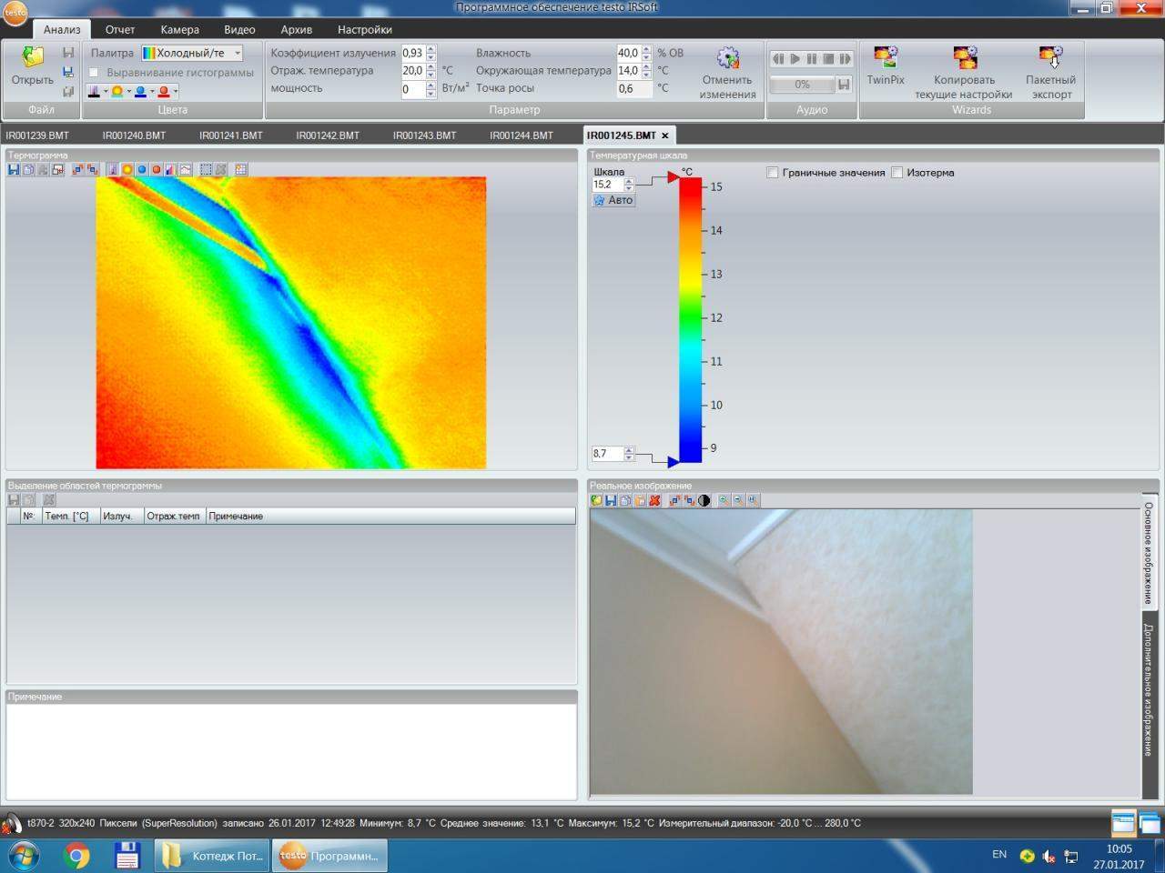Image resolution: width=1165 pixels, height=873 pixels.
Task: Click the мощность input field
Action: (x=413, y=88)
